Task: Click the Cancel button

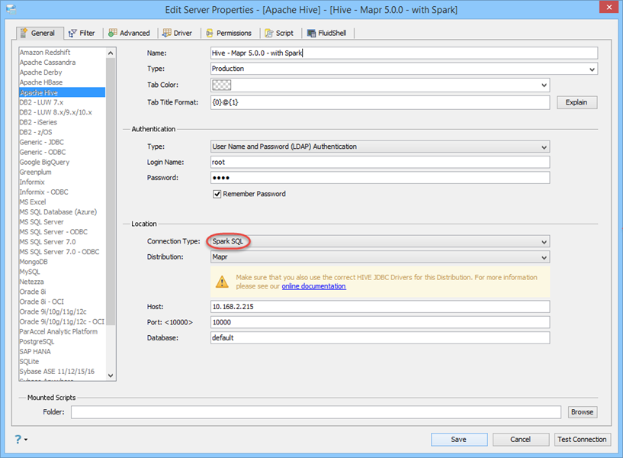Action: pos(521,440)
